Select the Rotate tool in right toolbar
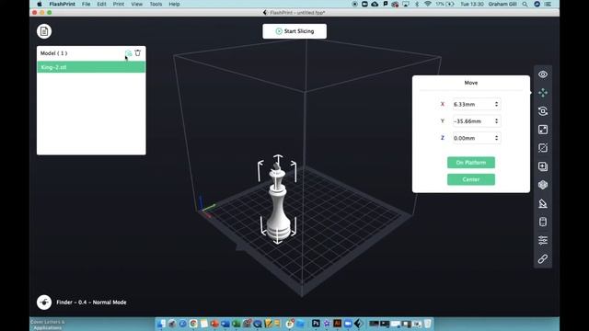 pos(543,111)
